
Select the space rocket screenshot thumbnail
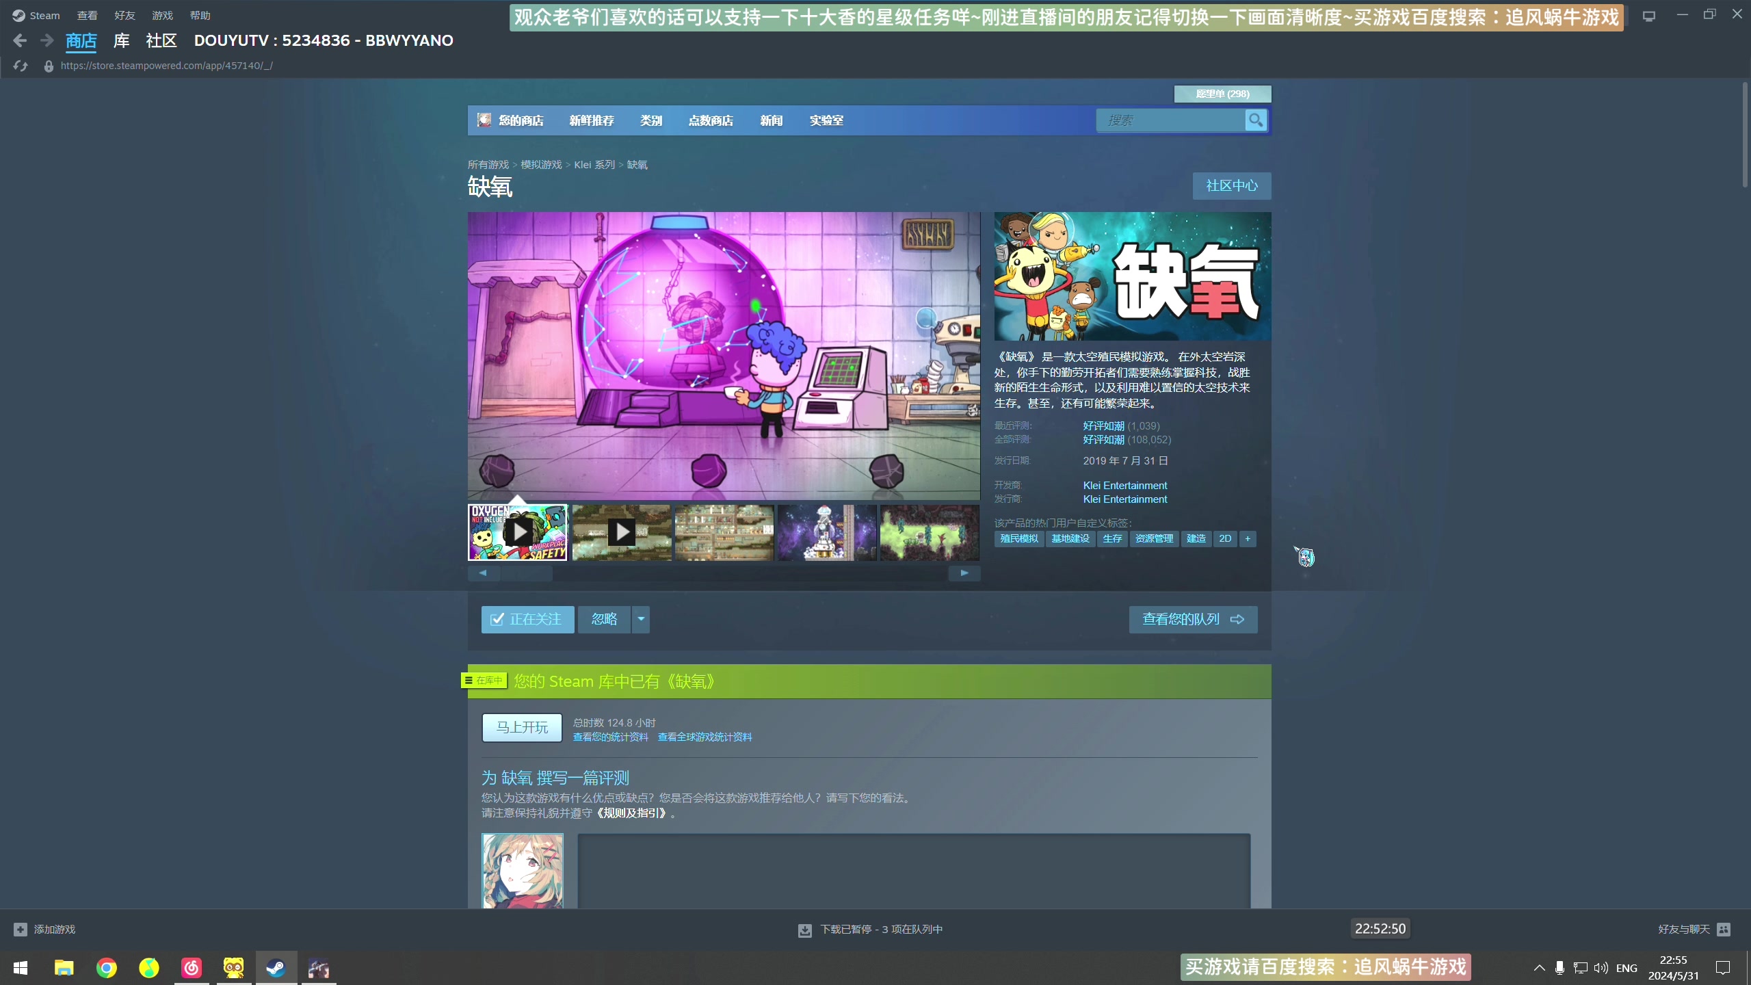point(827,533)
